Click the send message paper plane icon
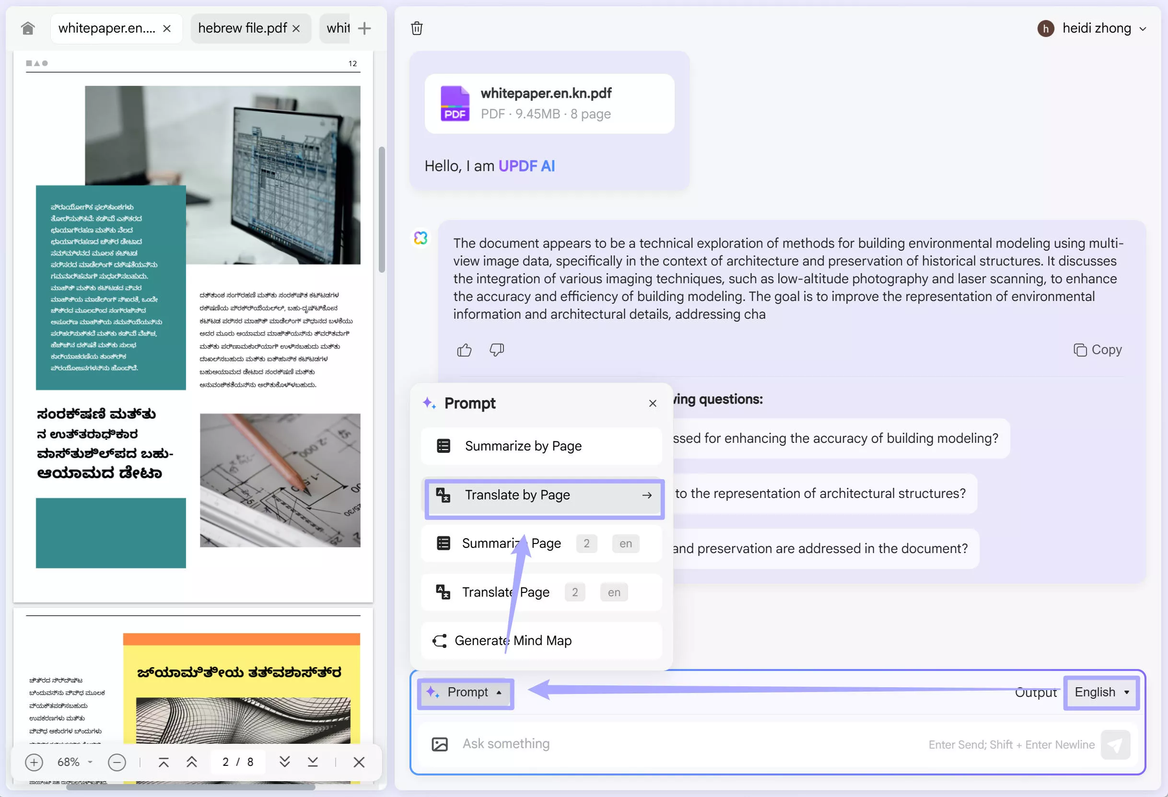Image resolution: width=1168 pixels, height=797 pixels. [x=1115, y=745]
